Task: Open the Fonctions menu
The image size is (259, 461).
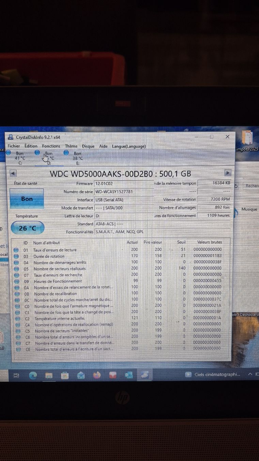Action: click(x=51, y=146)
